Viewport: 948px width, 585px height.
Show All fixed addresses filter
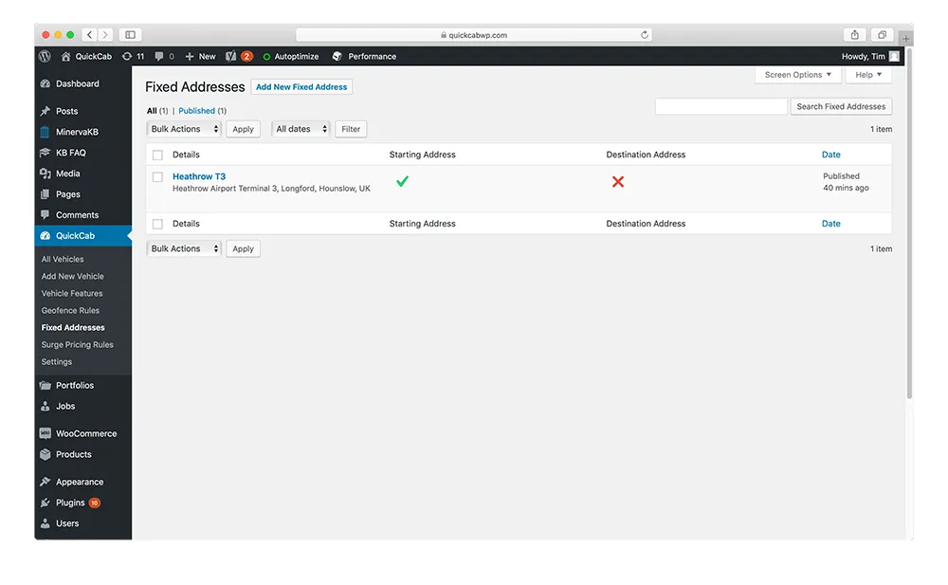tap(152, 111)
